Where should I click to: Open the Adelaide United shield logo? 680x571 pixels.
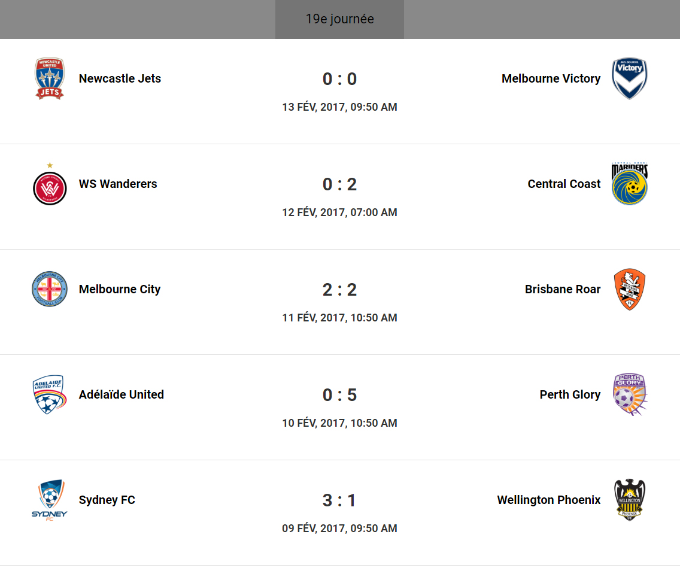48,394
